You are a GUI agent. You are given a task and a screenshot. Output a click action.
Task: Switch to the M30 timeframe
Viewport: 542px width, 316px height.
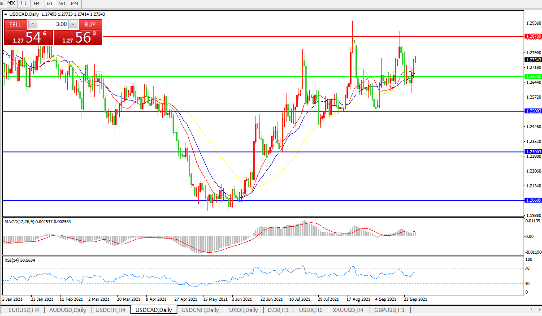pyautogui.click(x=11, y=3)
